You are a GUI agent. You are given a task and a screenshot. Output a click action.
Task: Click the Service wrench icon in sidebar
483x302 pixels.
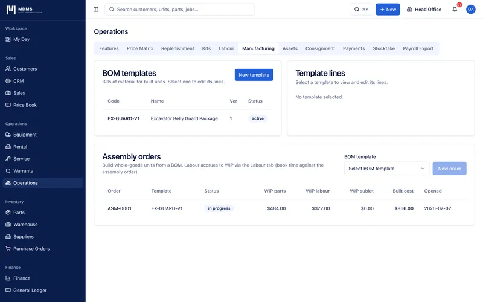coord(8,159)
